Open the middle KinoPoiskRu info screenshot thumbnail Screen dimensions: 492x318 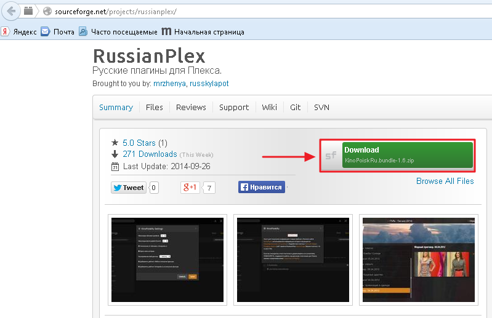293,260
